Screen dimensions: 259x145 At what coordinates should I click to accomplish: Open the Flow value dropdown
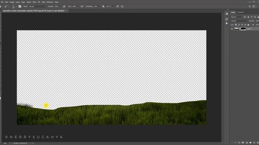tap(75, 6)
